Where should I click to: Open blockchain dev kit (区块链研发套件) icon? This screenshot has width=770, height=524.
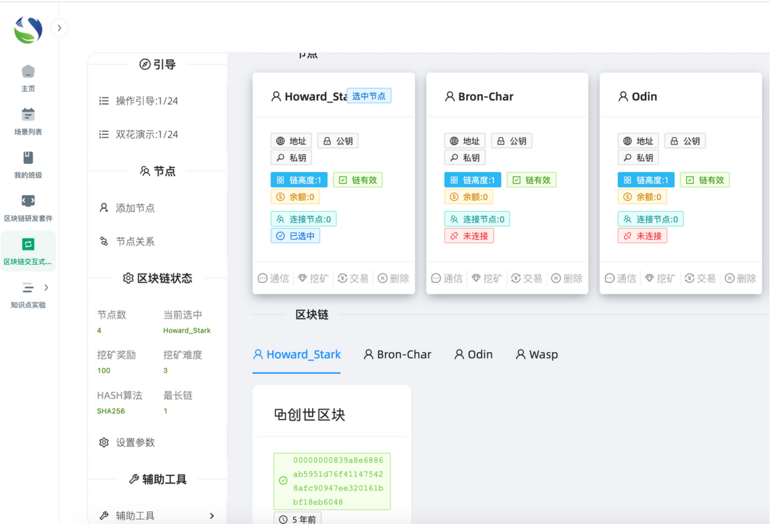coord(28,201)
